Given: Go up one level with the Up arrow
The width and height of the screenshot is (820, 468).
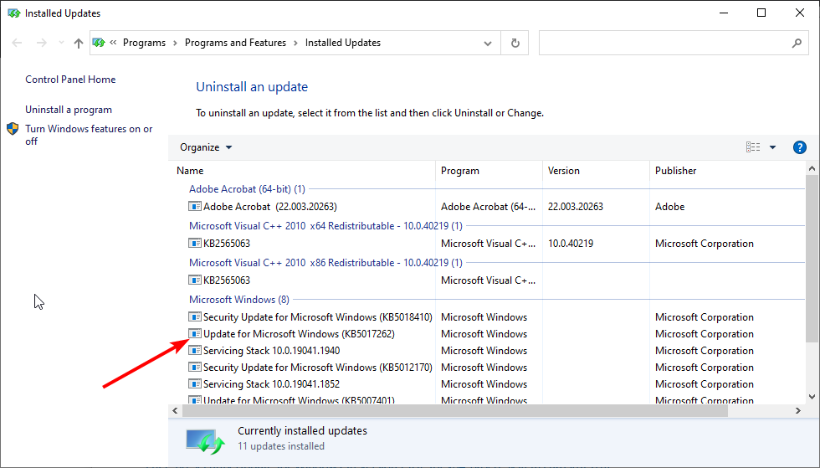Looking at the screenshot, I should pyautogui.click(x=79, y=43).
